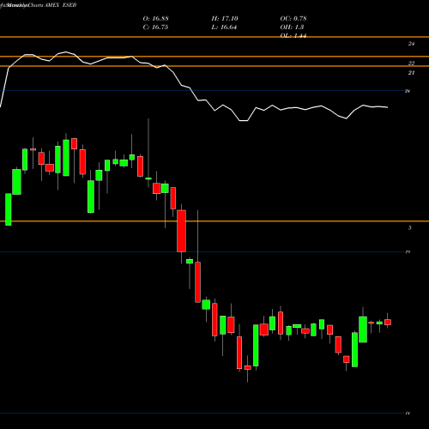Click the close price value C: 16.75
Image resolution: width=429 pixels, height=429 pixels.
tap(155, 27)
